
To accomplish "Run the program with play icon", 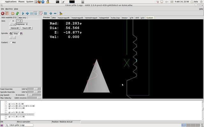I will click(23, 14).
